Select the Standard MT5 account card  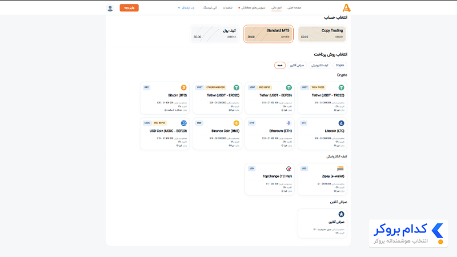pyautogui.click(x=268, y=34)
